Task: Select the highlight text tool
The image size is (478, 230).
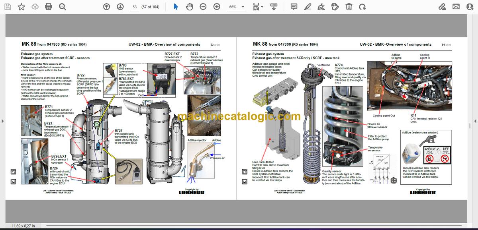Action: (308, 7)
